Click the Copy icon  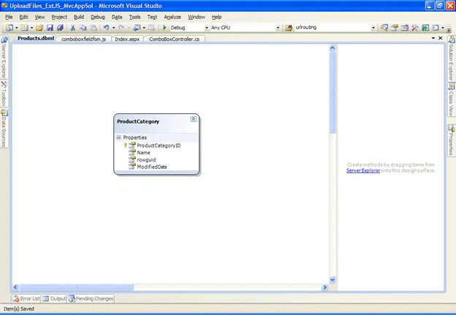point(83,28)
